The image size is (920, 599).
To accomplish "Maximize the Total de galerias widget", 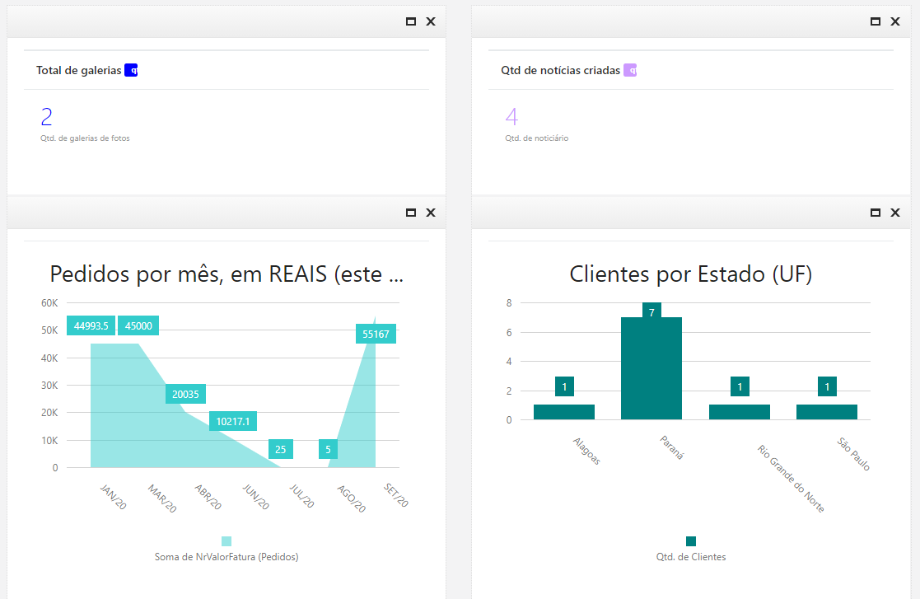I will 411,21.
